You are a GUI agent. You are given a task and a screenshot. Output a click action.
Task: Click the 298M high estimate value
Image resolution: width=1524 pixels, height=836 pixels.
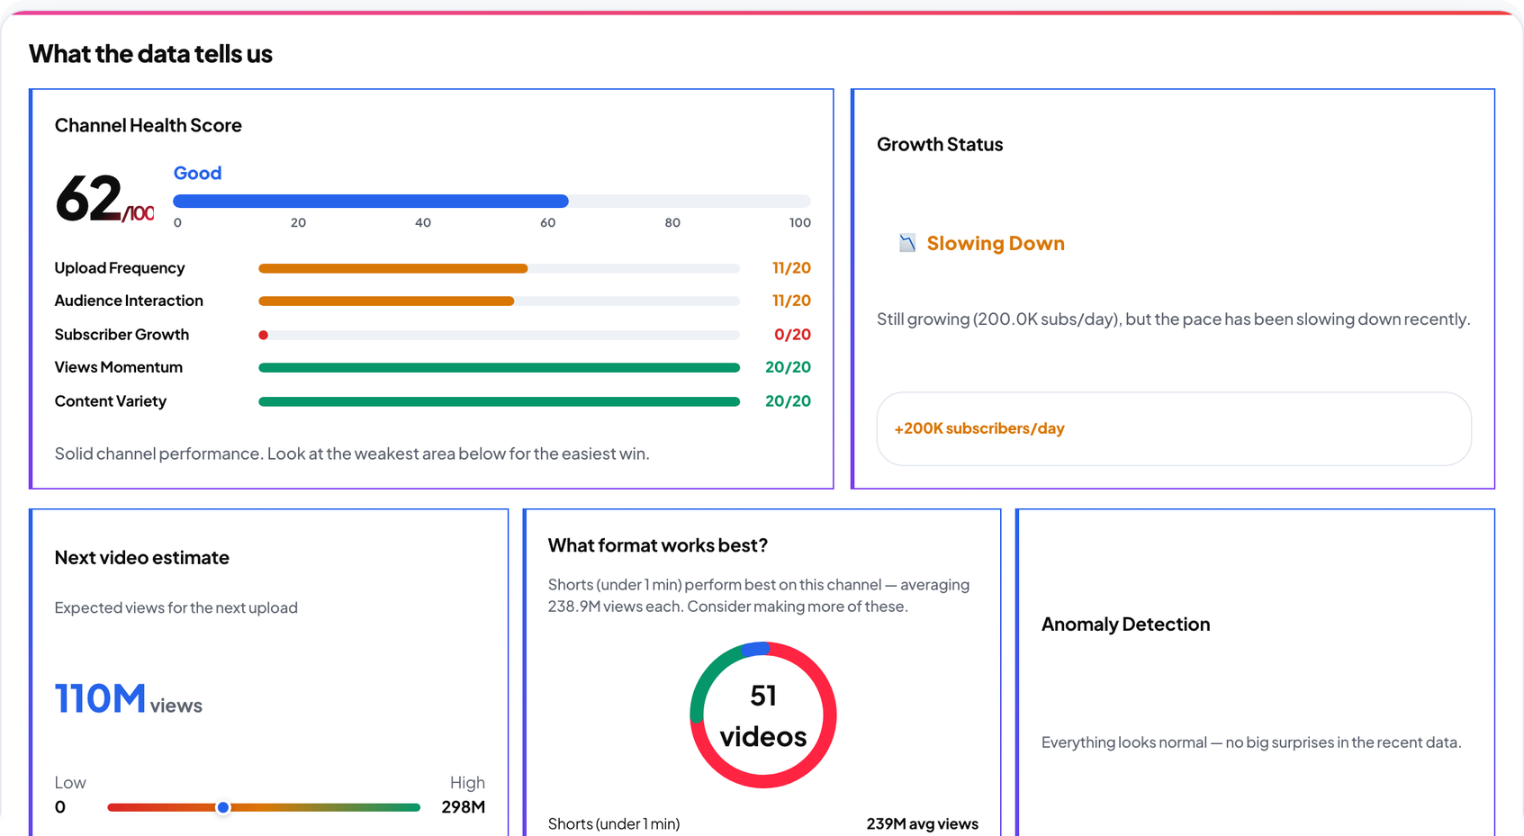coord(464,807)
